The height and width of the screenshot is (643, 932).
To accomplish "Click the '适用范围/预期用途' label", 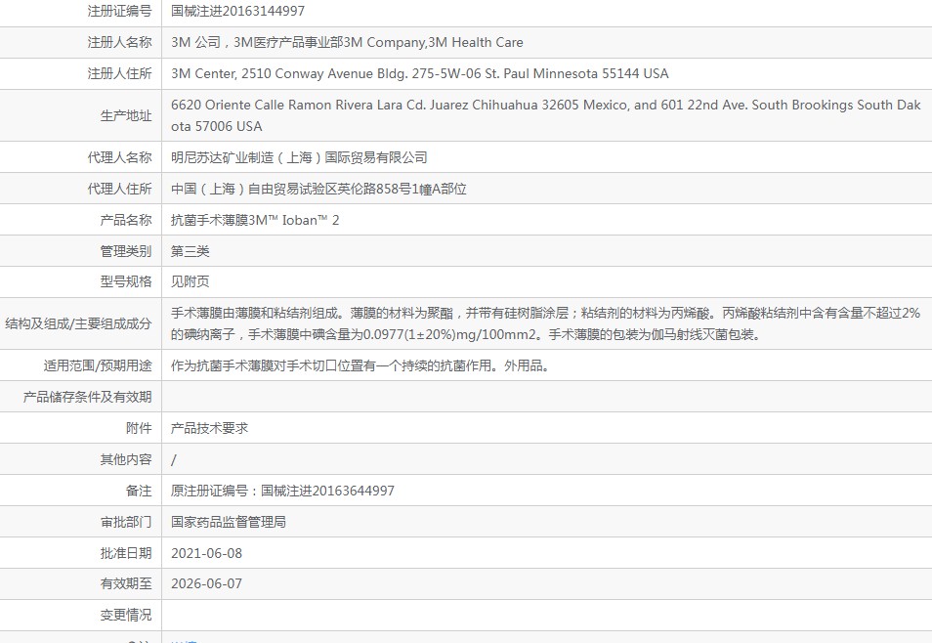I will 98,365.
